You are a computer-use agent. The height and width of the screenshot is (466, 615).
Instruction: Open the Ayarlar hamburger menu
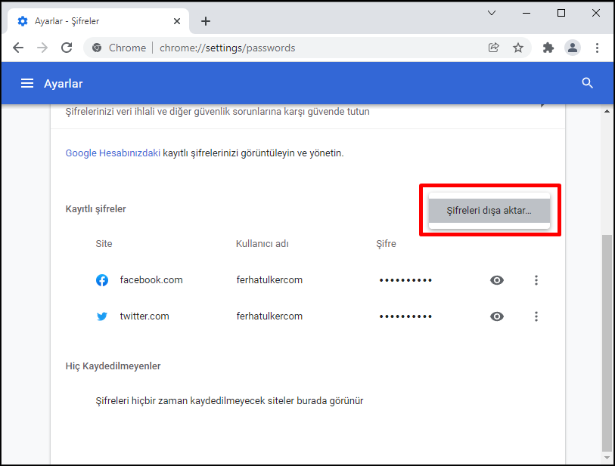point(27,83)
